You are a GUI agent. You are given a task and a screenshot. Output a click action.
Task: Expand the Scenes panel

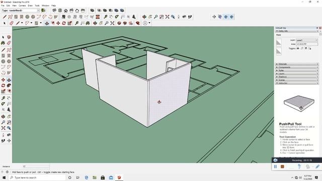pyautogui.click(x=297, y=80)
